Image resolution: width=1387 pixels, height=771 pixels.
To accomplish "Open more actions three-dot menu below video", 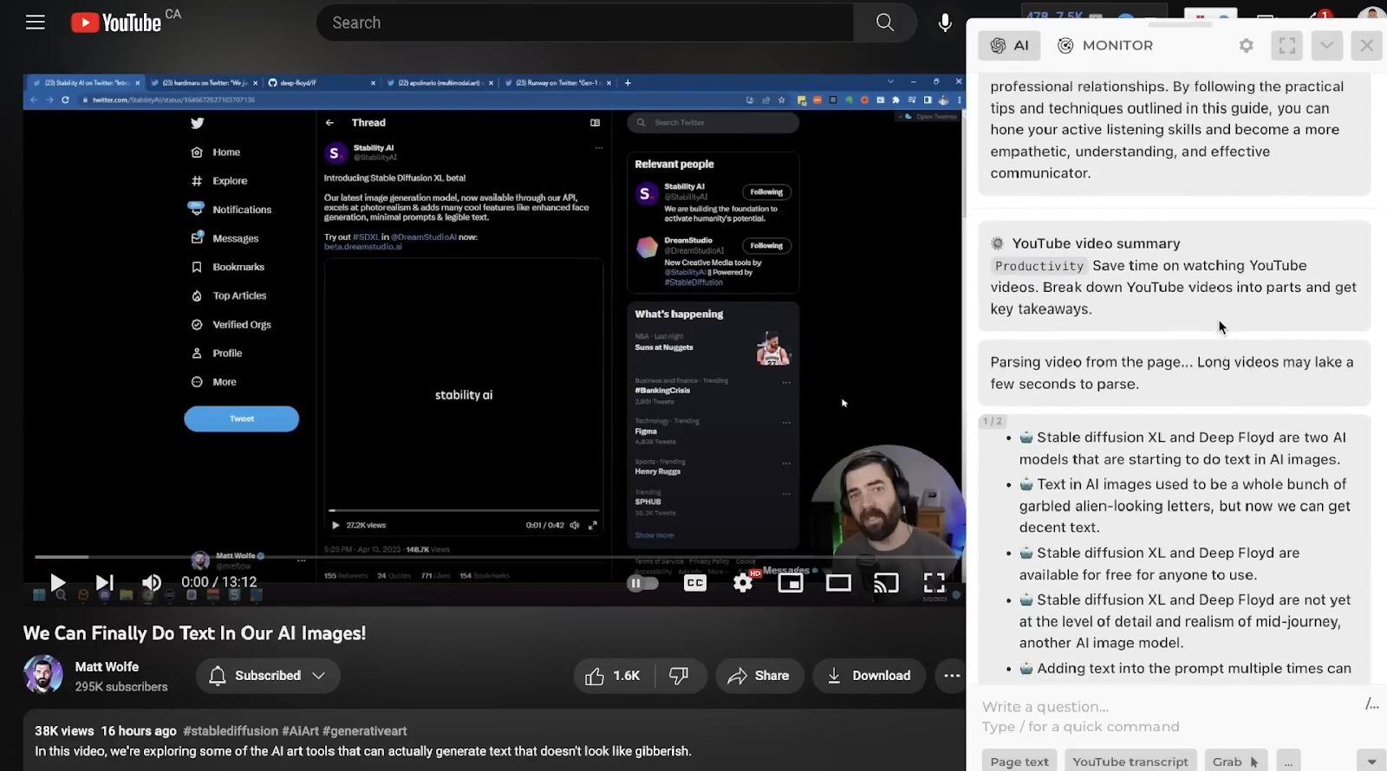I will [x=952, y=676].
